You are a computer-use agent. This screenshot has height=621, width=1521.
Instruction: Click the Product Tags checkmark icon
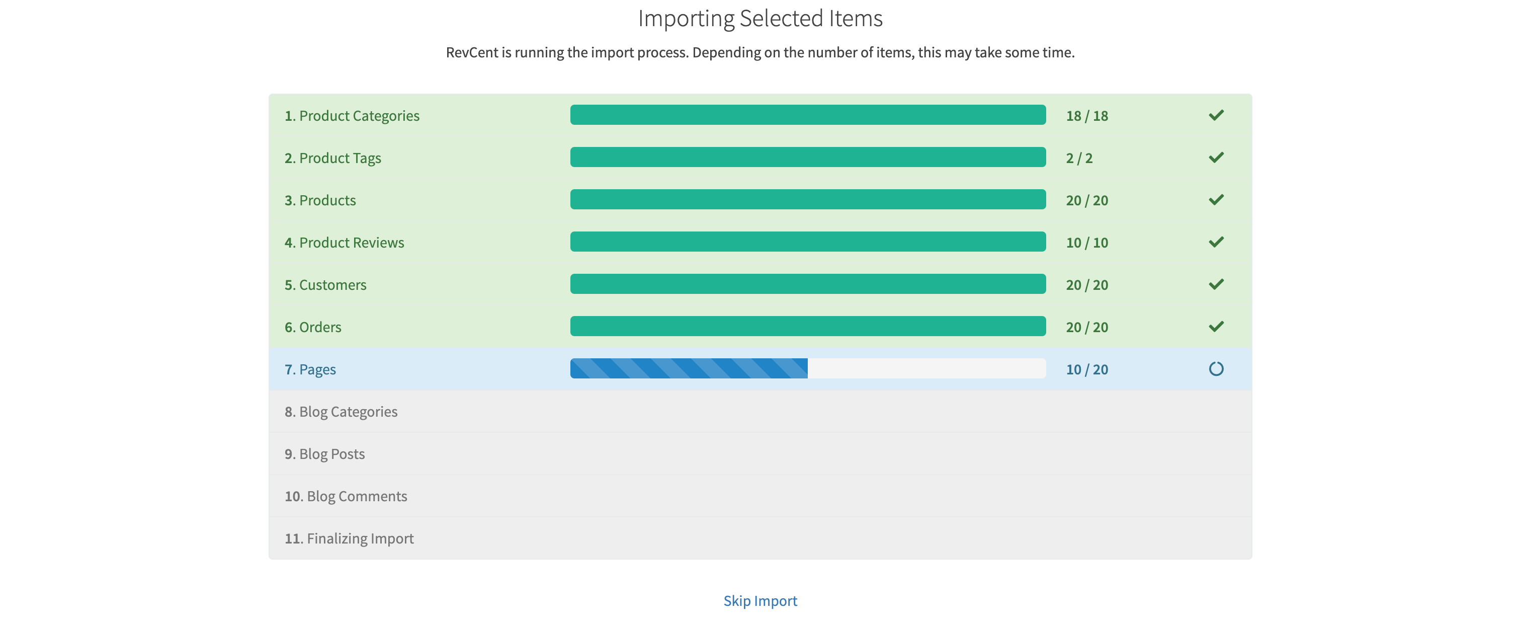tap(1216, 158)
